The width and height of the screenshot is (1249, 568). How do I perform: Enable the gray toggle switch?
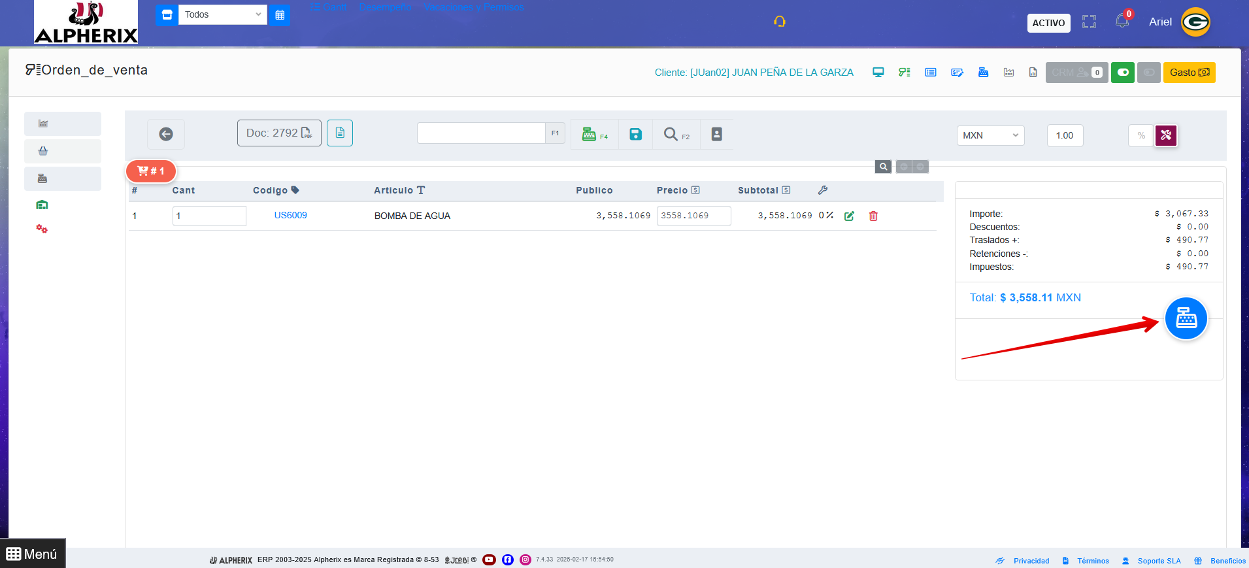[1148, 73]
